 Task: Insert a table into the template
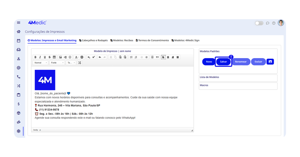coord(54,57)
